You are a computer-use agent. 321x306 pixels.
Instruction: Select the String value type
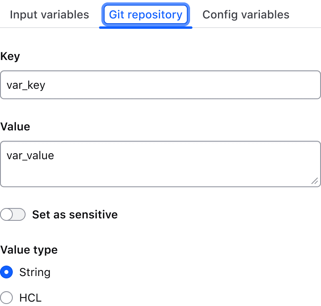pos(6,272)
